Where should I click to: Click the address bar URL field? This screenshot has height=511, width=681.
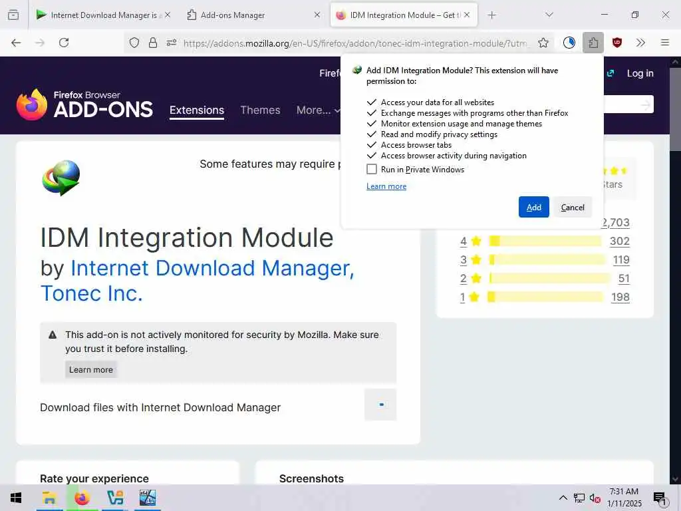coord(355,43)
